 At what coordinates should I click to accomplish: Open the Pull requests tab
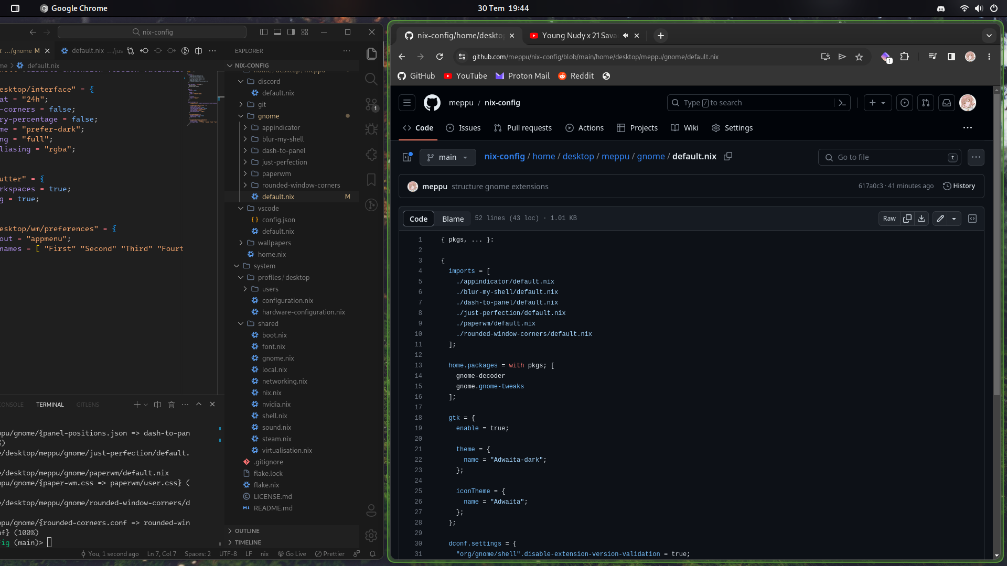pos(523,128)
